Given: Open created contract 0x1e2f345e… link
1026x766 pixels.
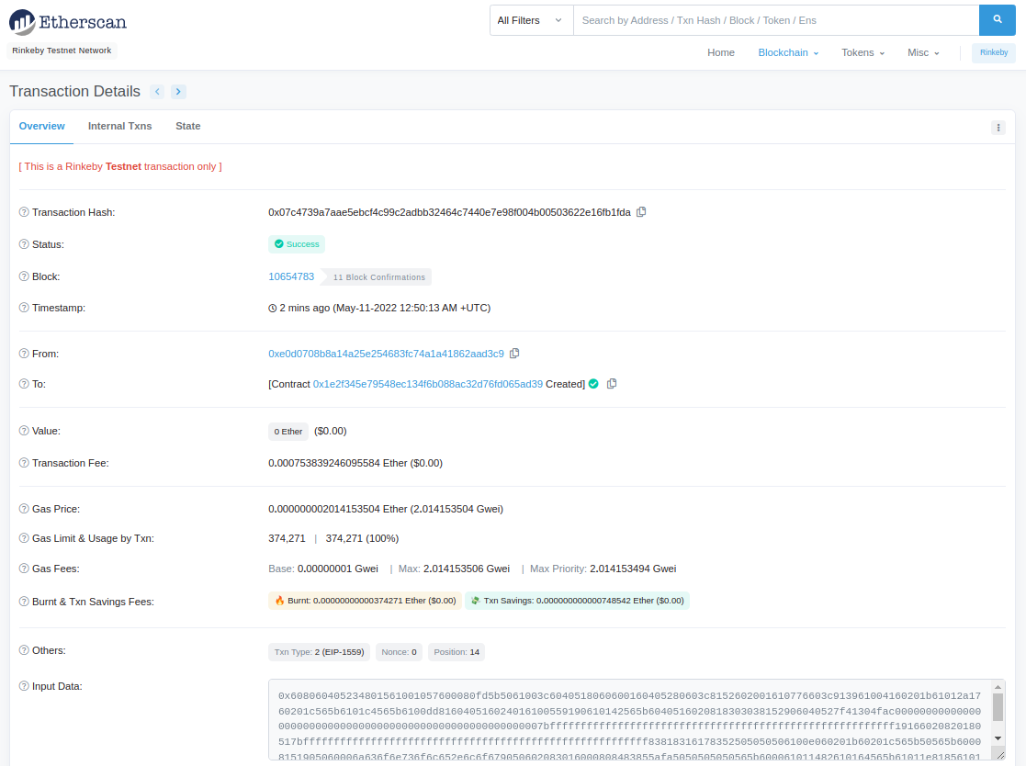Looking at the screenshot, I should pos(428,384).
